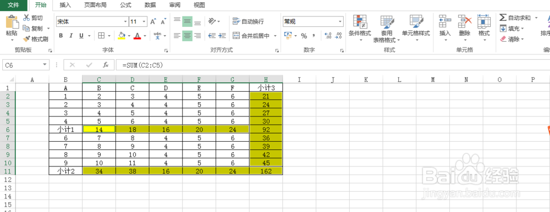Apply red font color A

click(x=137, y=35)
